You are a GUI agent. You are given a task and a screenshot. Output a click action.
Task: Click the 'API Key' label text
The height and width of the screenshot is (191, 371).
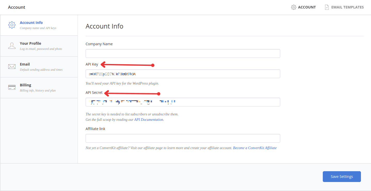pos(92,64)
